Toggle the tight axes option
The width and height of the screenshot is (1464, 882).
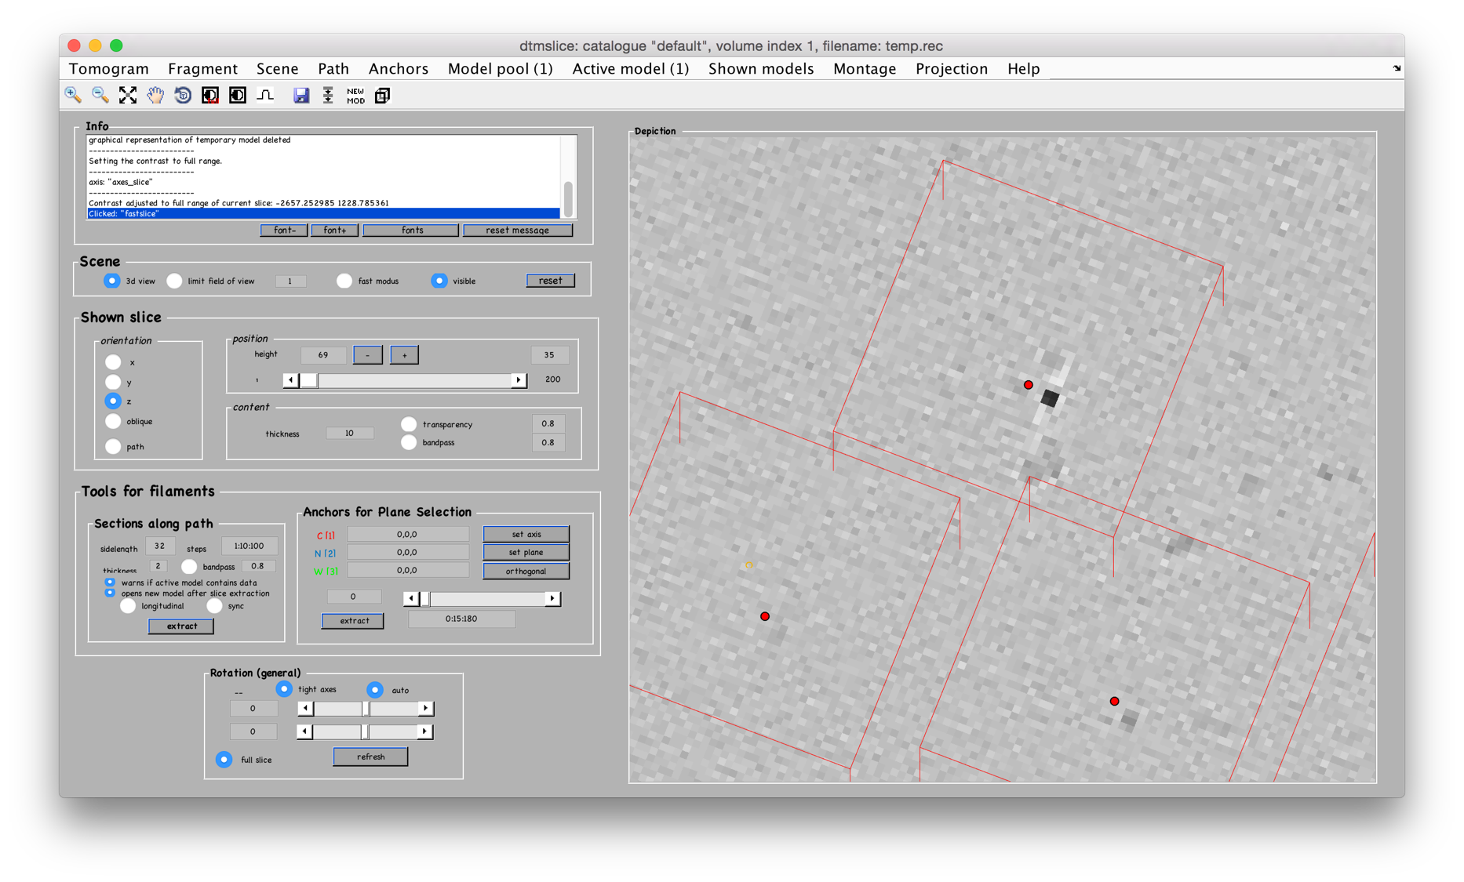[284, 689]
